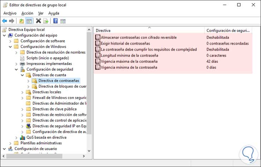
Task: Open Help with the blue question-mark icon
Action: (x=55, y=21)
